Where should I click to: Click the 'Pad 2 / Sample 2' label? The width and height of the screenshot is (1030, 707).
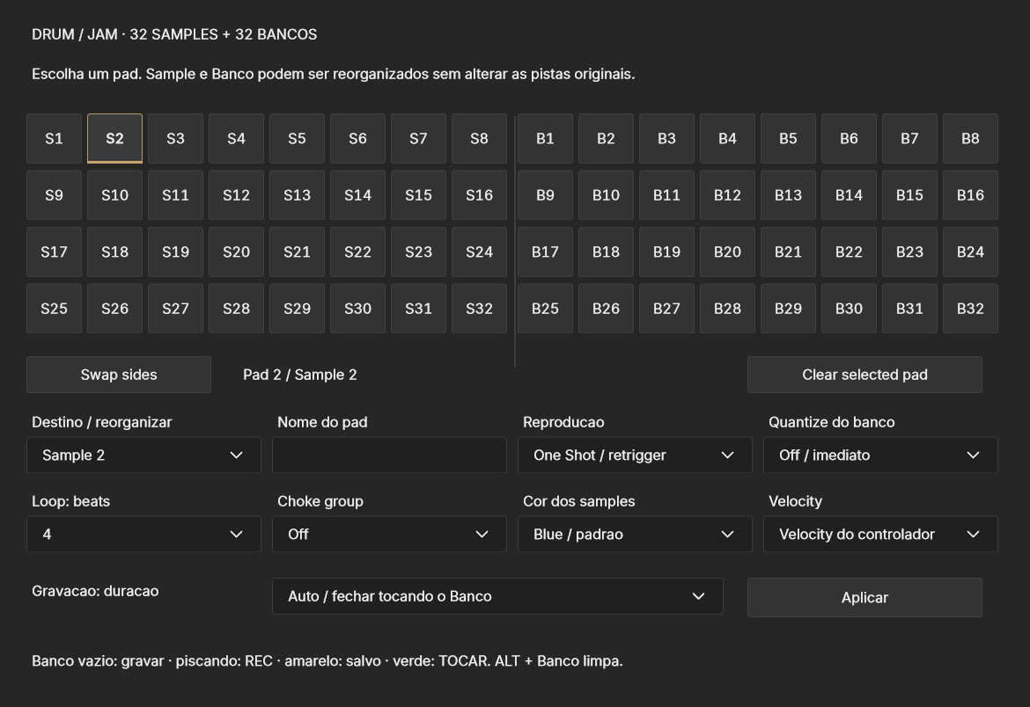[299, 375]
